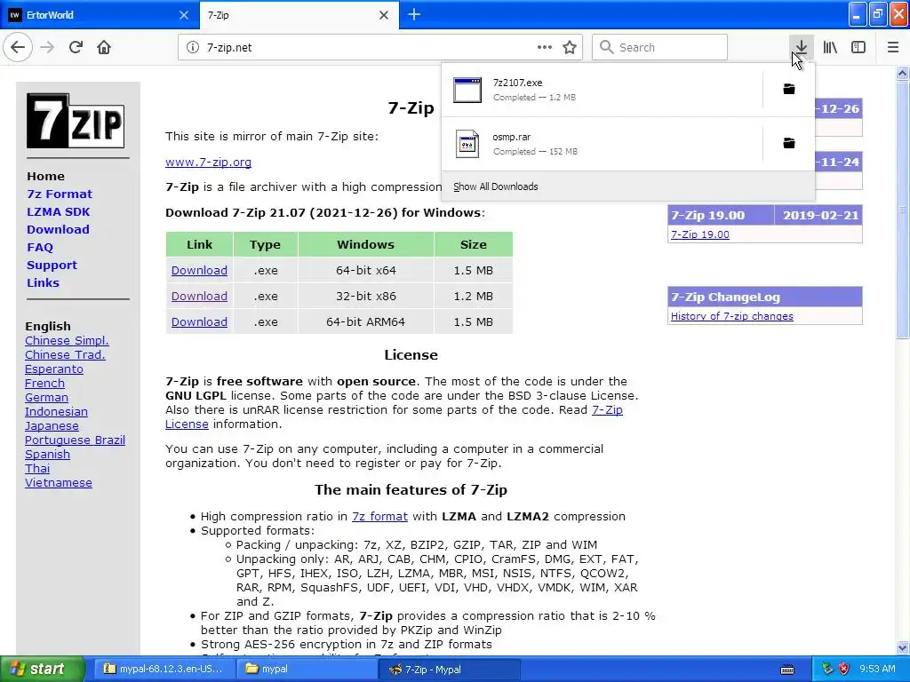Close the ErtorWorld tab
This screenshot has height=682, width=910.
pyautogui.click(x=183, y=15)
